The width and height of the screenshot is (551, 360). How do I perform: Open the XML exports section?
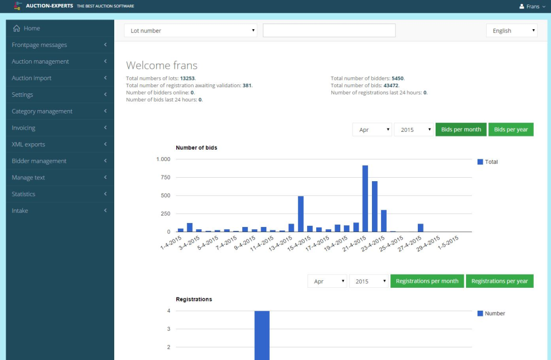(x=28, y=144)
